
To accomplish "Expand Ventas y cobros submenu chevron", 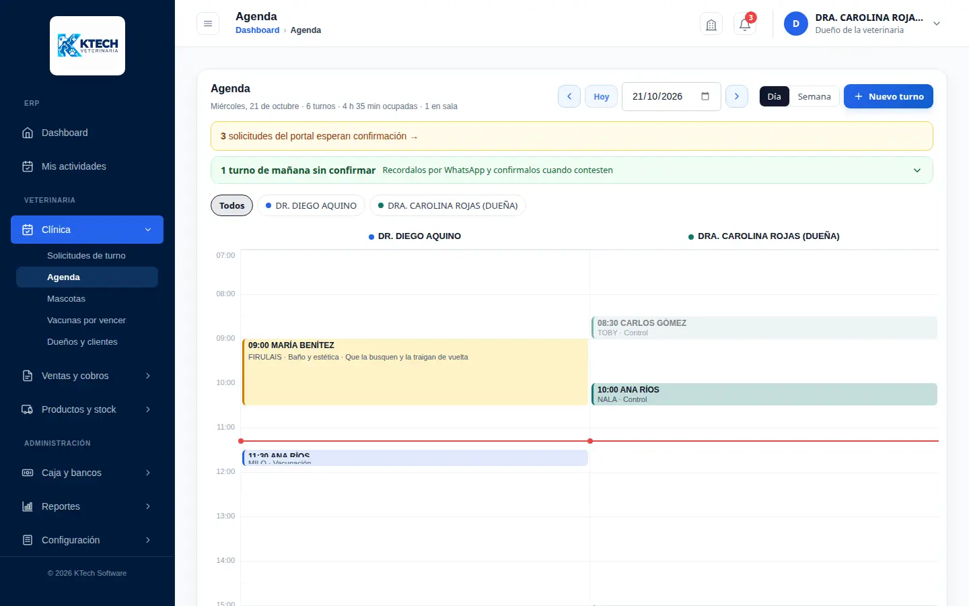I will click(x=148, y=376).
